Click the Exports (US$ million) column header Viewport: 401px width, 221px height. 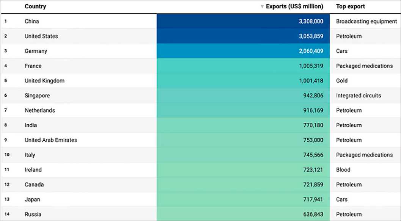pyautogui.click(x=294, y=6)
